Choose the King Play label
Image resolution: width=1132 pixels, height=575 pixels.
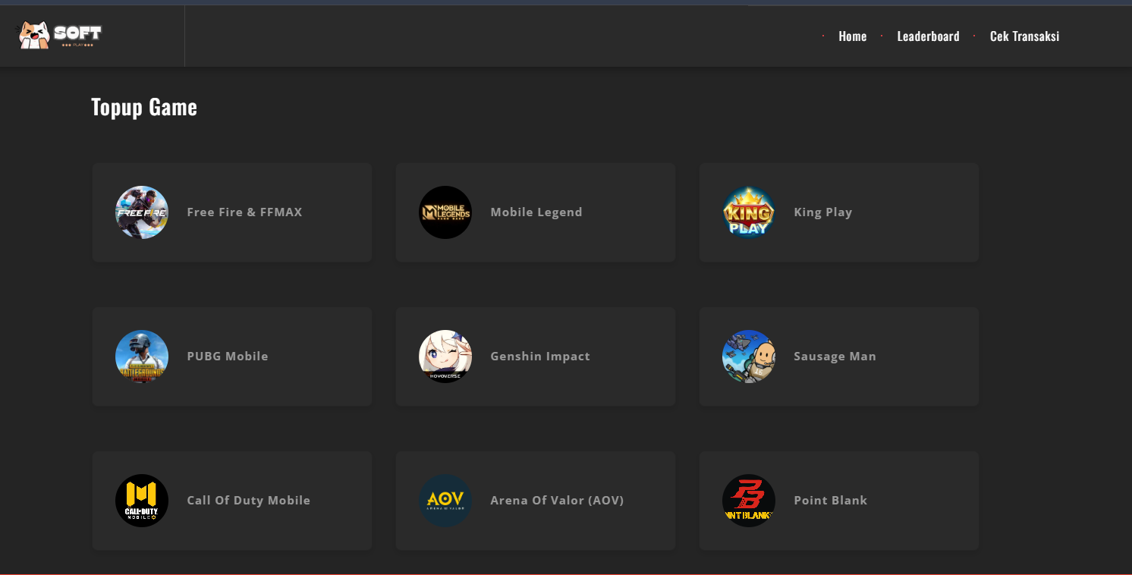tap(823, 212)
